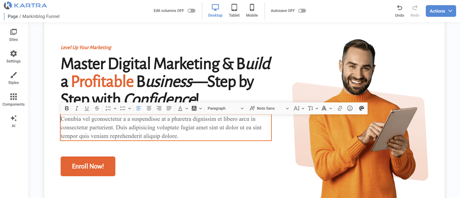Apply strikethrough to text
This screenshot has height=198, width=460.
(97, 109)
